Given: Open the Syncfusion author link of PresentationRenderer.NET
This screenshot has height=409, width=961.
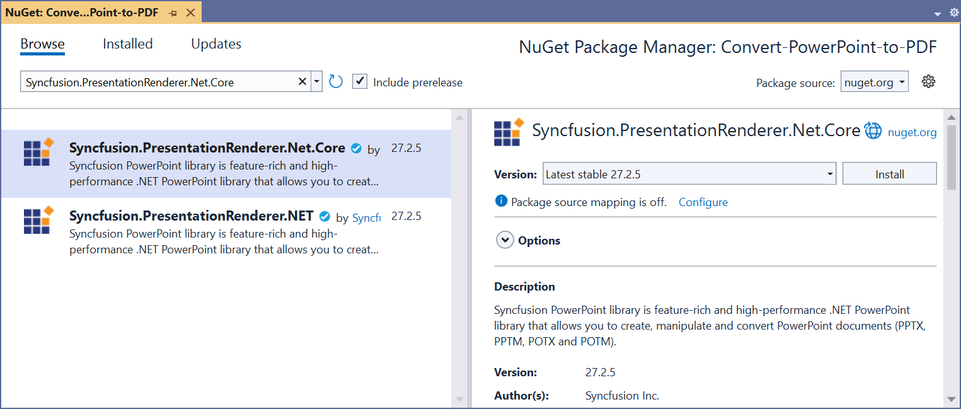Looking at the screenshot, I should 366,217.
